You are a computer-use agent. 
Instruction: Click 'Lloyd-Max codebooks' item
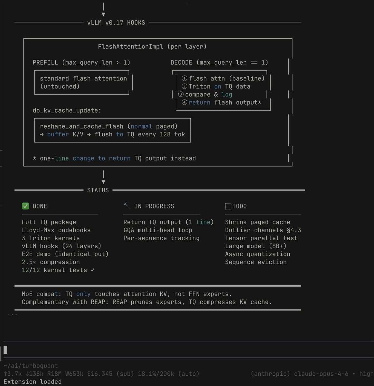(56, 230)
